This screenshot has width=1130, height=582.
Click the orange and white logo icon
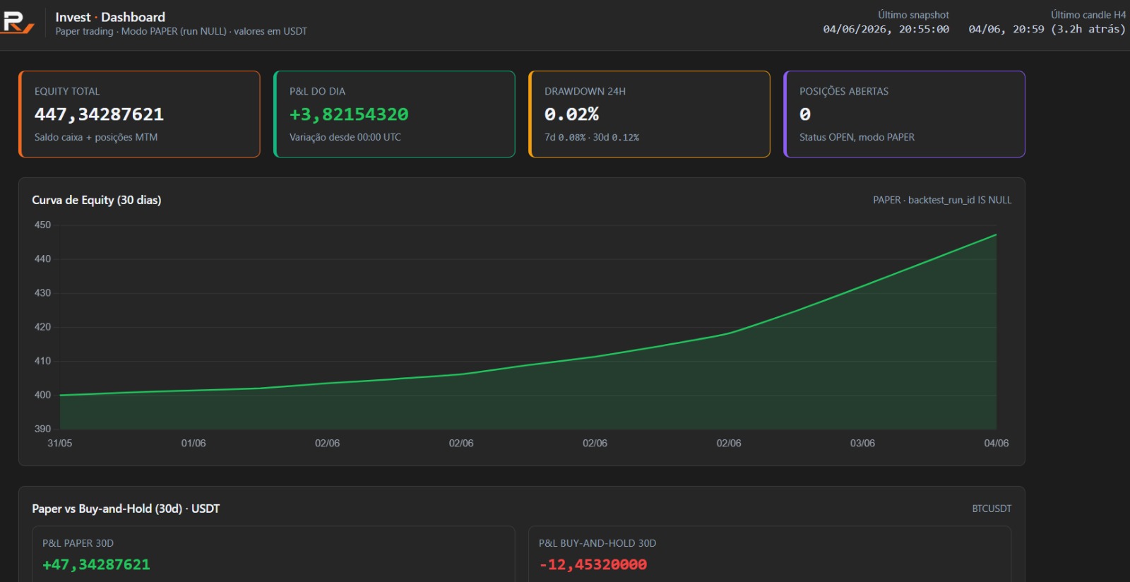(18, 23)
